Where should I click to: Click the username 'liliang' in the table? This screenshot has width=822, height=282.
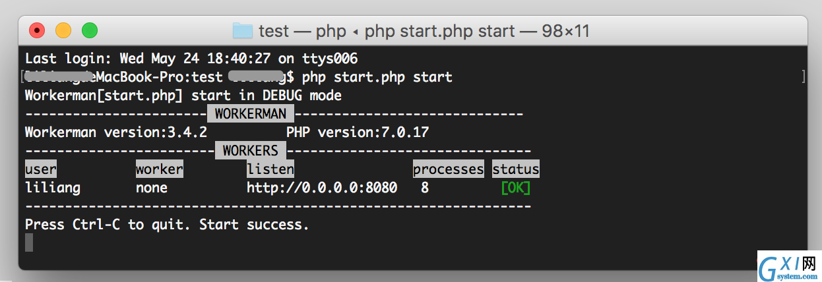(53, 188)
